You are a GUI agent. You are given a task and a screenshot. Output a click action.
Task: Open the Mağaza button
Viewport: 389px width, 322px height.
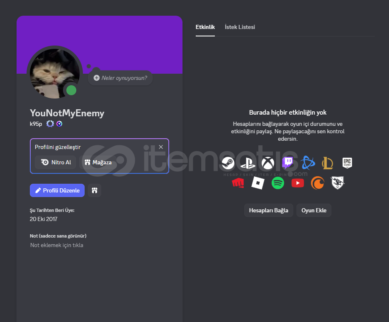click(x=98, y=162)
